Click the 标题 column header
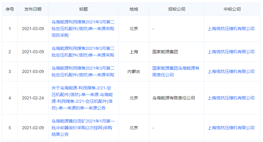 click(84, 9)
